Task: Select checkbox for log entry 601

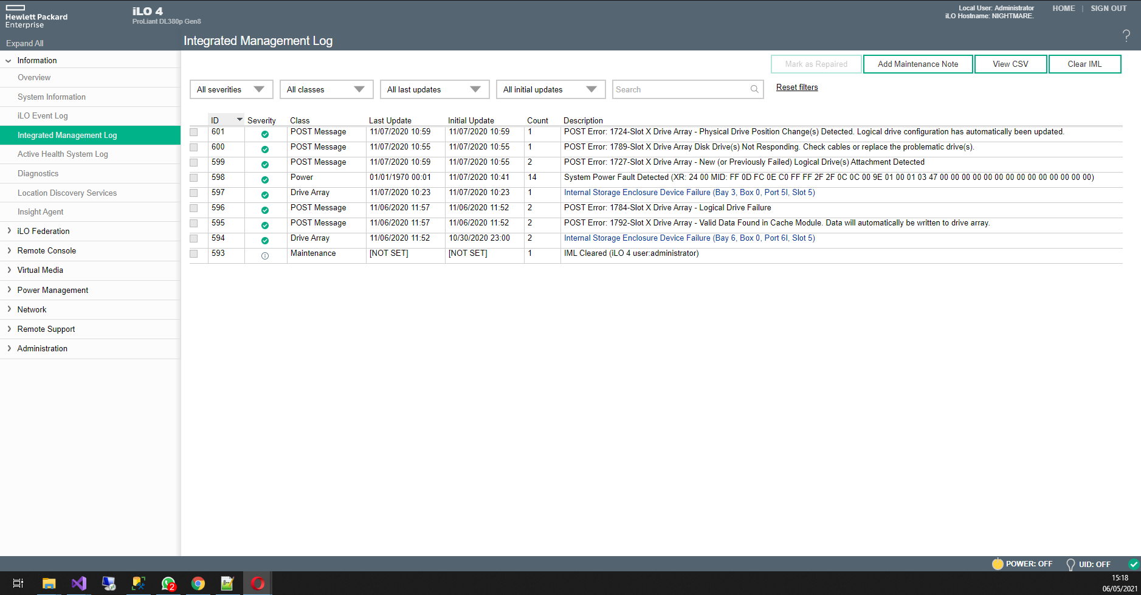Action: 194,132
